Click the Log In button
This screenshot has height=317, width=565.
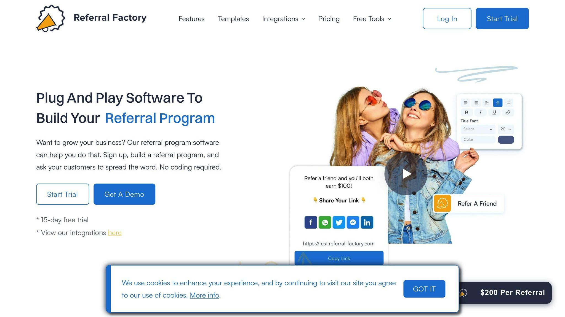447,18
